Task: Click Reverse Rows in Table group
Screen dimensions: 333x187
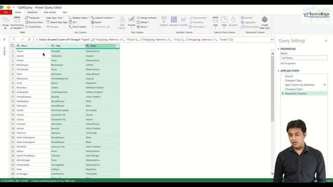Action: click(x=34, y=22)
